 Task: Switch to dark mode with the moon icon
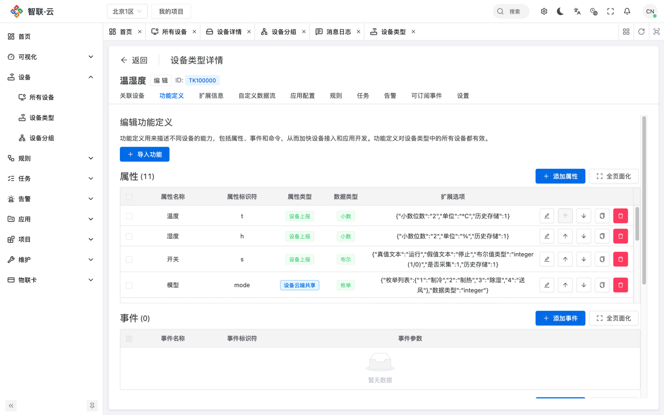coord(560,12)
